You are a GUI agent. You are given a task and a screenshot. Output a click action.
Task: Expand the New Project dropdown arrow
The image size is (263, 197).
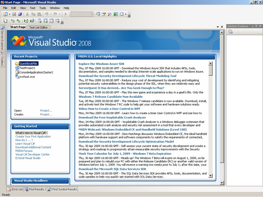coord(10,14)
